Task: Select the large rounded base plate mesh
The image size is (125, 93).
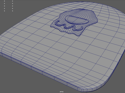Action: click(63, 47)
